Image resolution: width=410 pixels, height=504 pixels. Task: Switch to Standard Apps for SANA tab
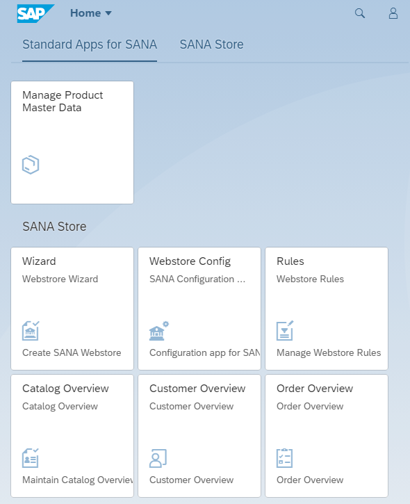tap(90, 44)
